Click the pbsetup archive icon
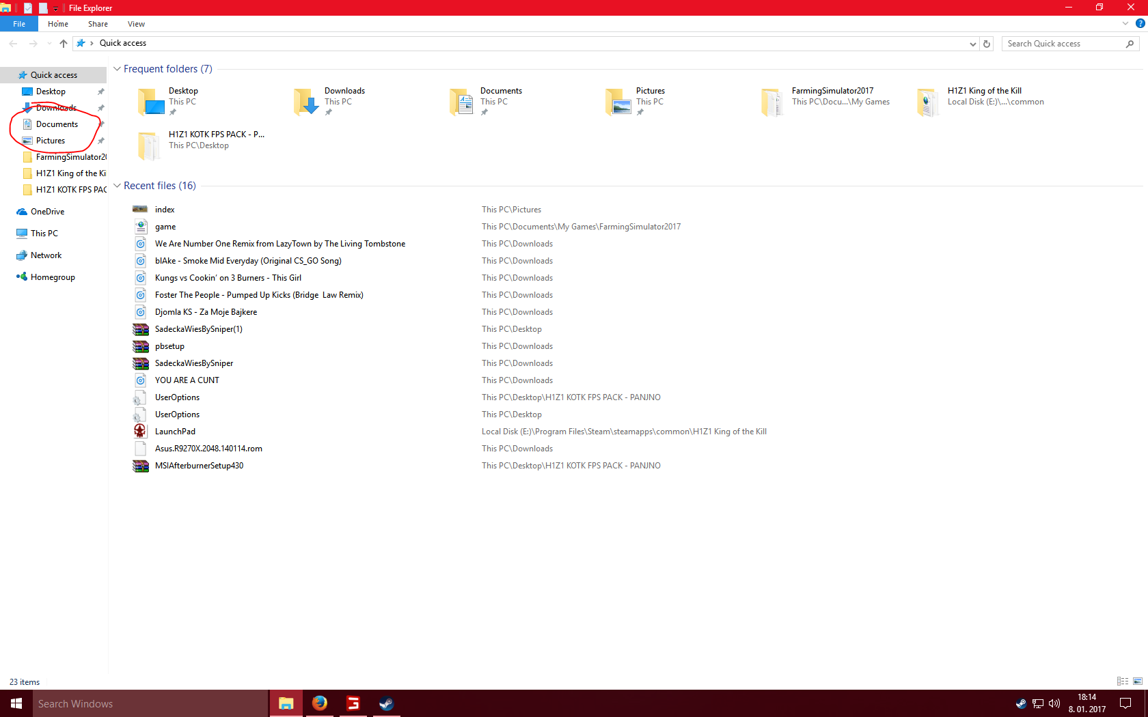 pyautogui.click(x=140, y=346)
